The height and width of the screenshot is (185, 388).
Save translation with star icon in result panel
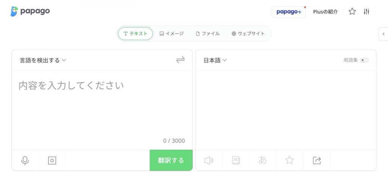pos(289,160)
